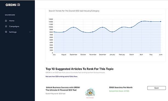Viewport: 168px width, 101px height.
Task: Click the Campaigns book icon
Action: click(6, 26)
